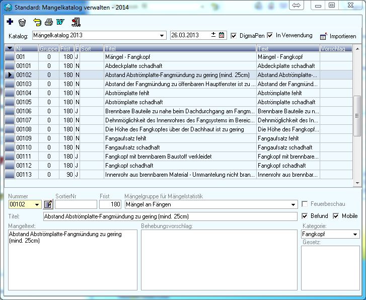Click the trash bin delete icon
Screen dimensions: 366x300
(22, 23)
